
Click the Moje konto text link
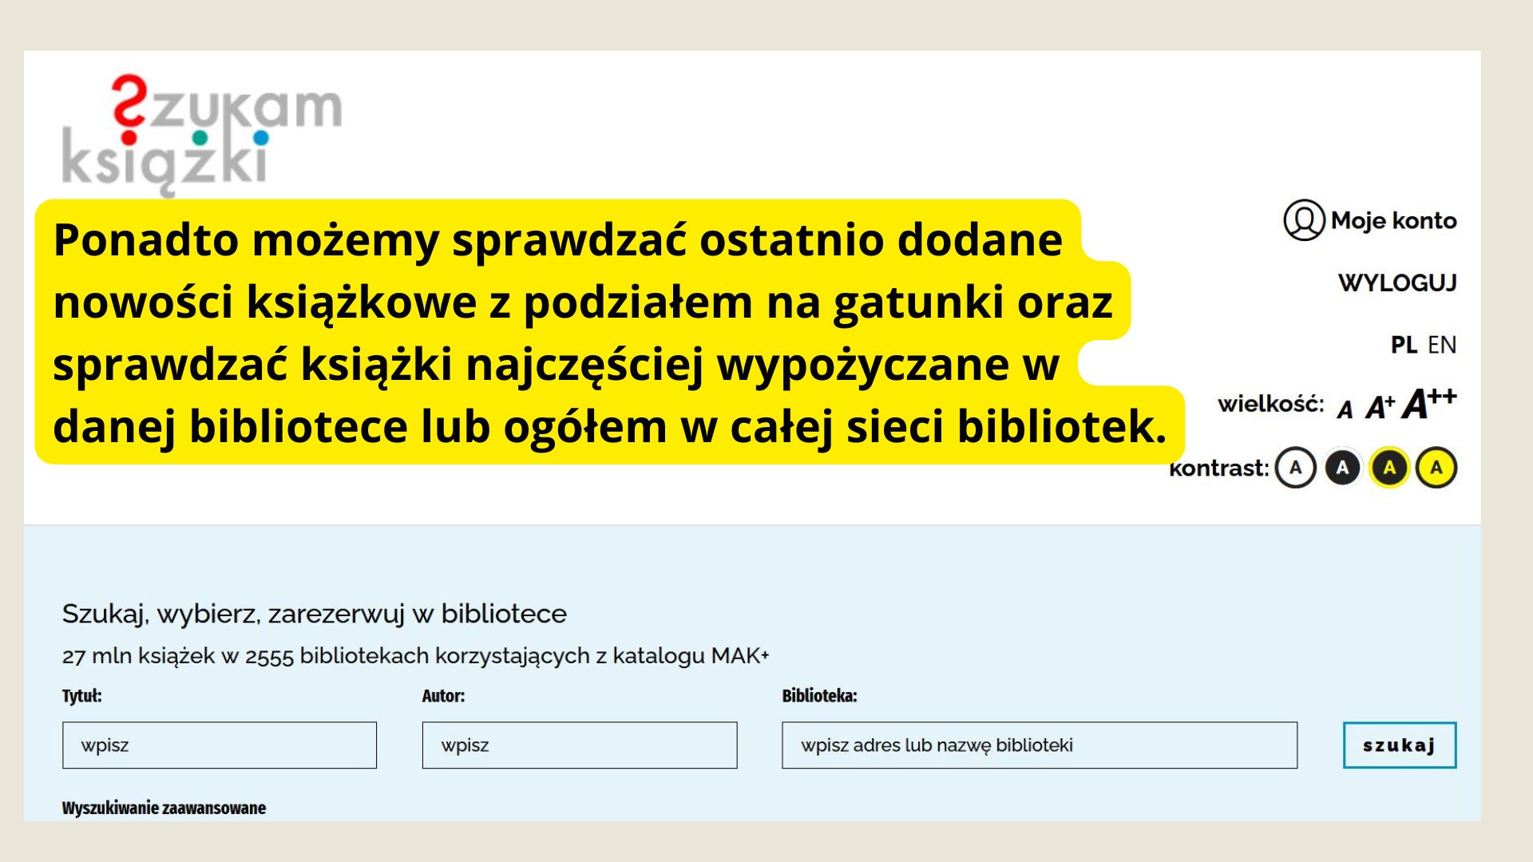coord(1393,220)
